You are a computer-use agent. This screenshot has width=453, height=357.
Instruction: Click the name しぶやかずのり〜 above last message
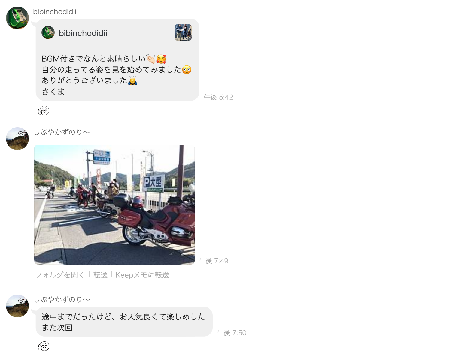coord(62,300)
